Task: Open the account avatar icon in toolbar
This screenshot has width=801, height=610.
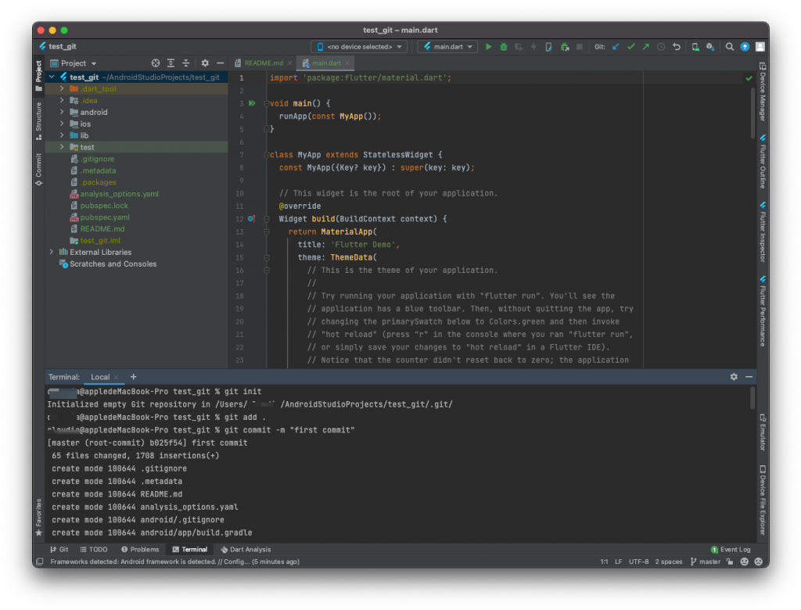Action: [760, 46]
